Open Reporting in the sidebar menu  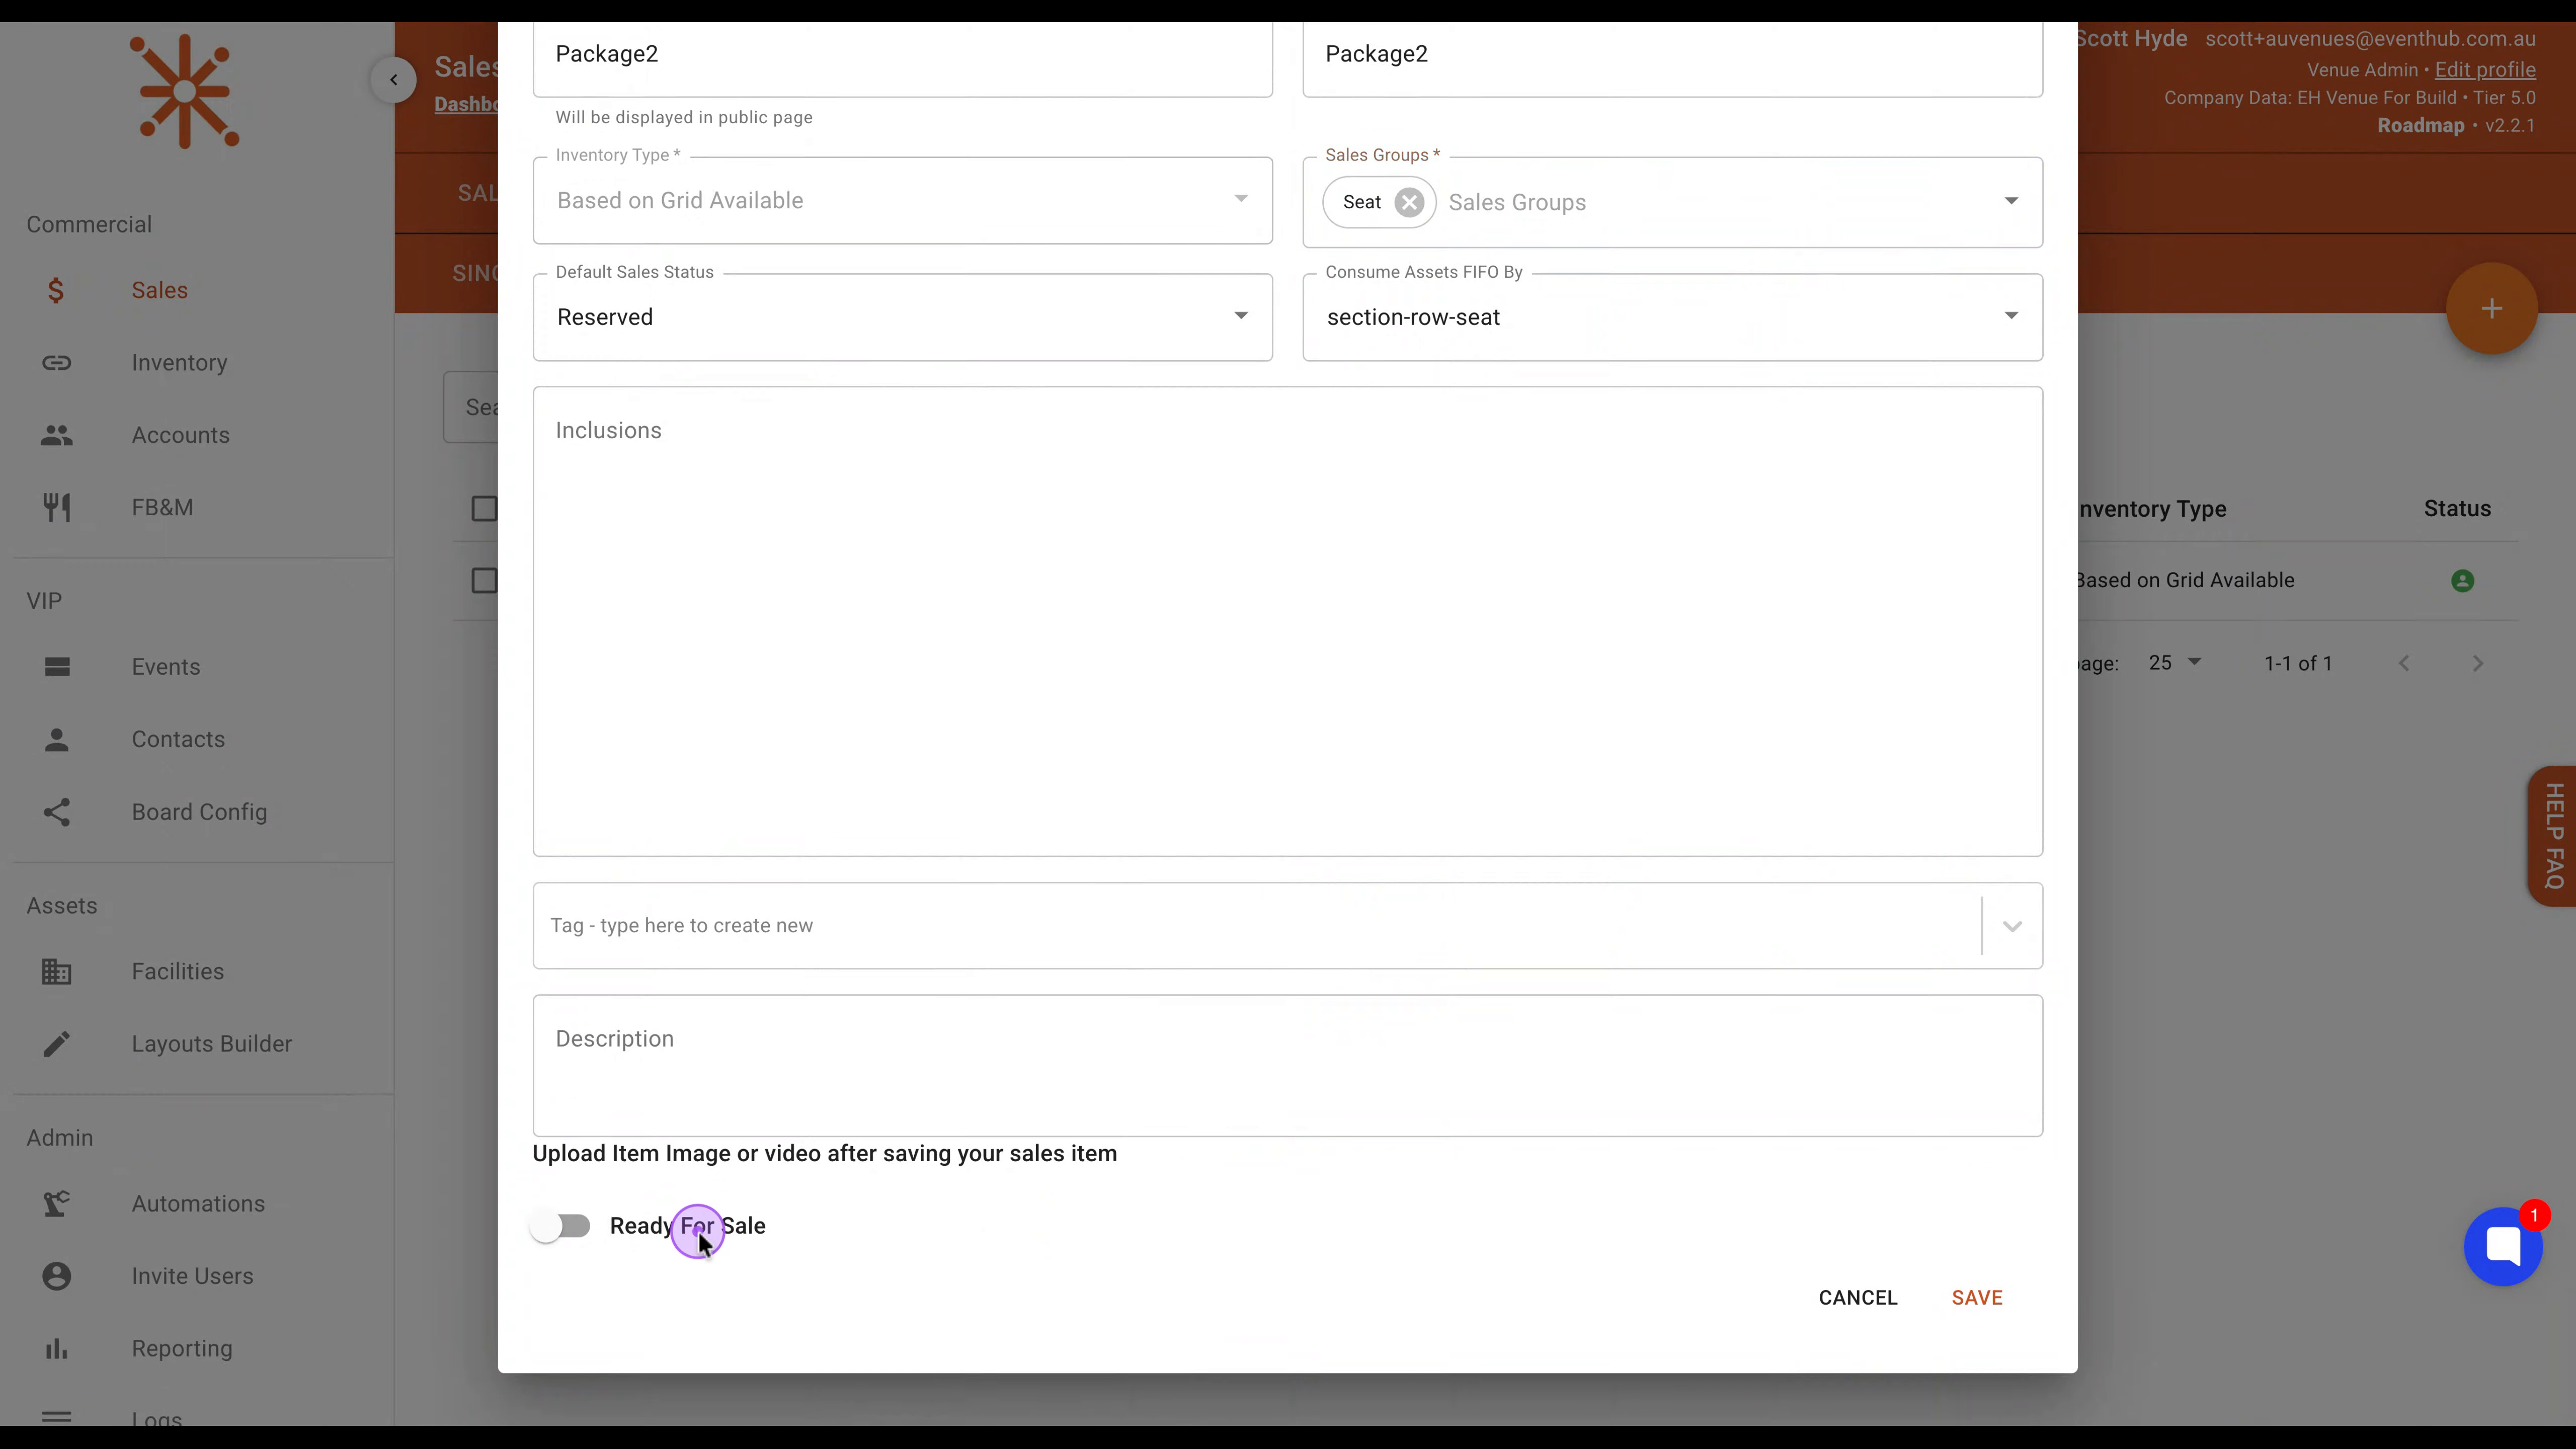(182, 1349)
